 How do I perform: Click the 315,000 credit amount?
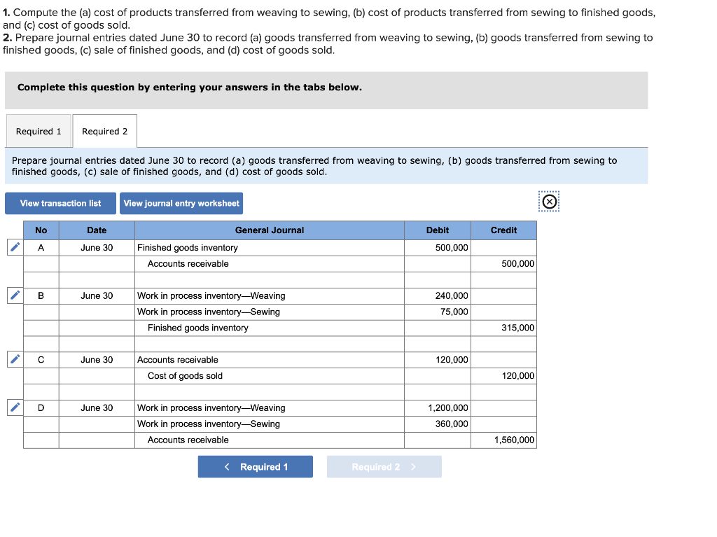(x=504, y=328)
